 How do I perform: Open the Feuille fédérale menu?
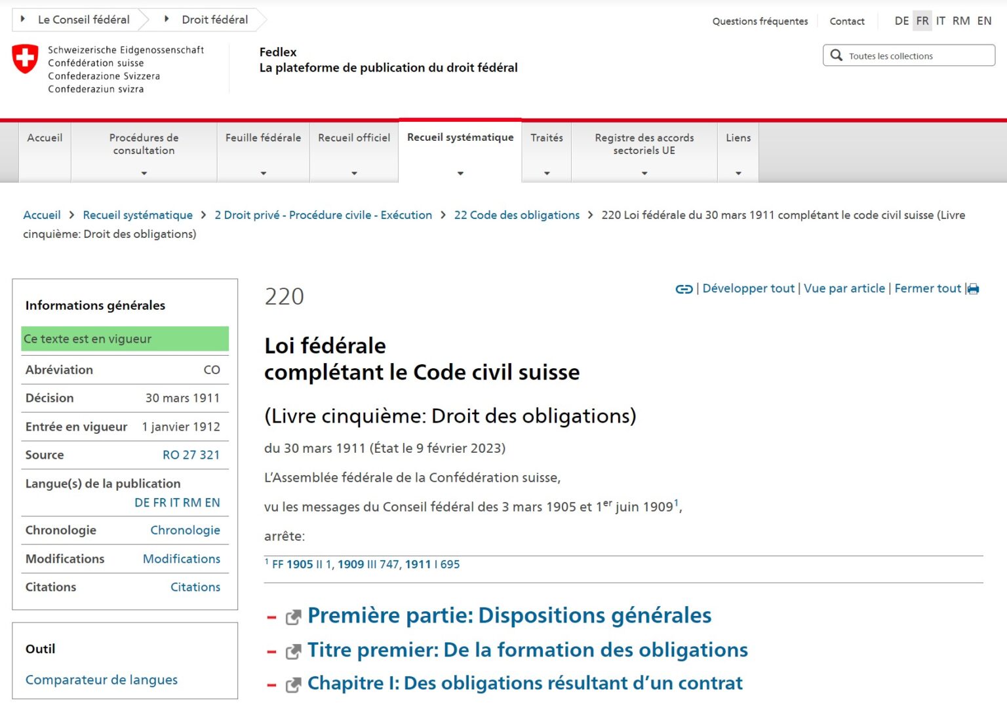[x=263, y=152]
